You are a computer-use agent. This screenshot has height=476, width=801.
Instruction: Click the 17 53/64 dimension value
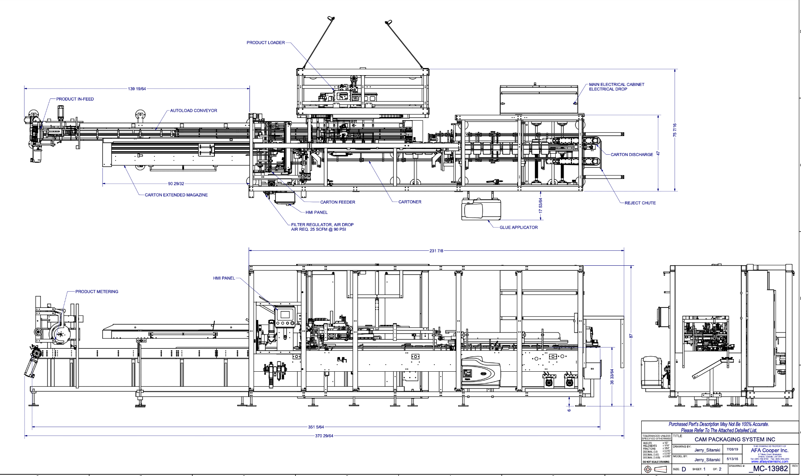click(x=541, y=205)
